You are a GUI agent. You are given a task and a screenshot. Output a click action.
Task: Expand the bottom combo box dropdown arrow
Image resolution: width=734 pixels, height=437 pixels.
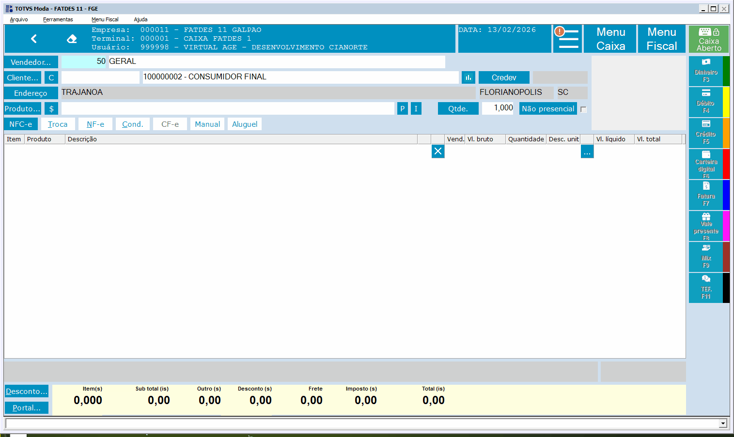pyautogui.click(x=723, y=423)
